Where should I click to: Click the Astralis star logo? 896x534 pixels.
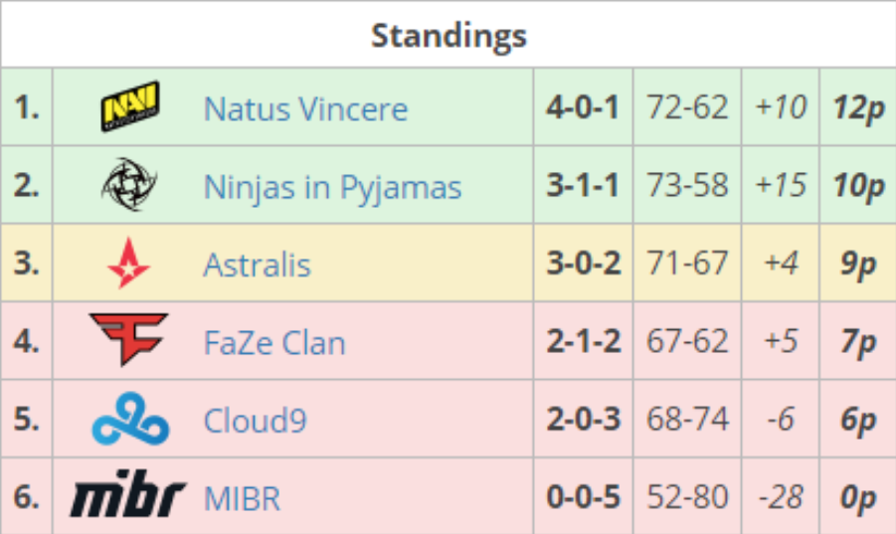129,265
